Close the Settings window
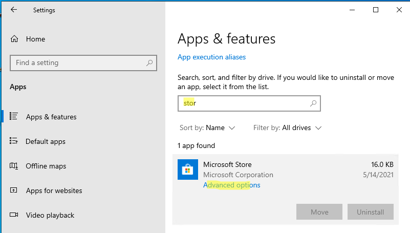Screen dimensions: 410x233 (399, 10)
